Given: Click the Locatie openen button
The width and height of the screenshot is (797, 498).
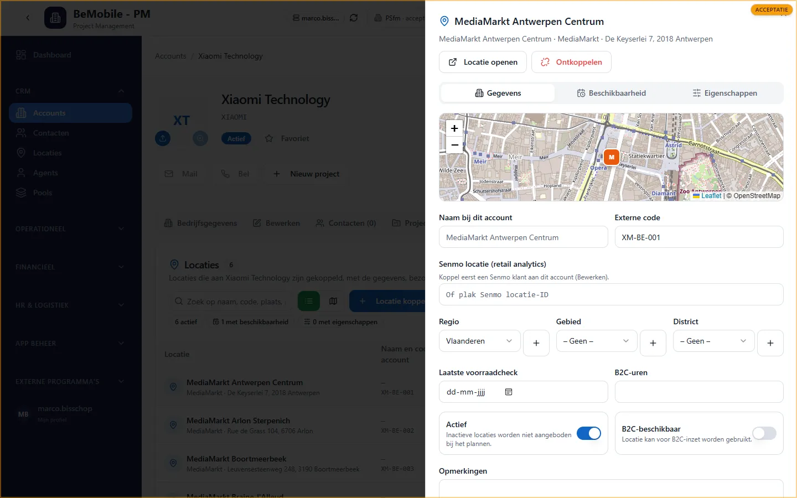Looking at the screenshot, I should 483,62.
